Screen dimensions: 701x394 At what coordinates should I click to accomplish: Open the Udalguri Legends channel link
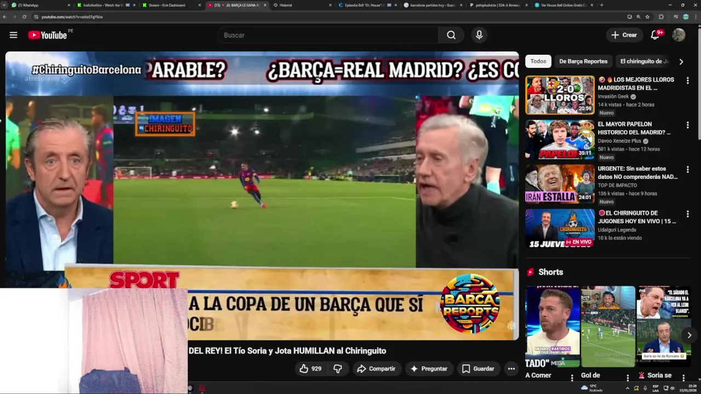(x=617, y=230)
